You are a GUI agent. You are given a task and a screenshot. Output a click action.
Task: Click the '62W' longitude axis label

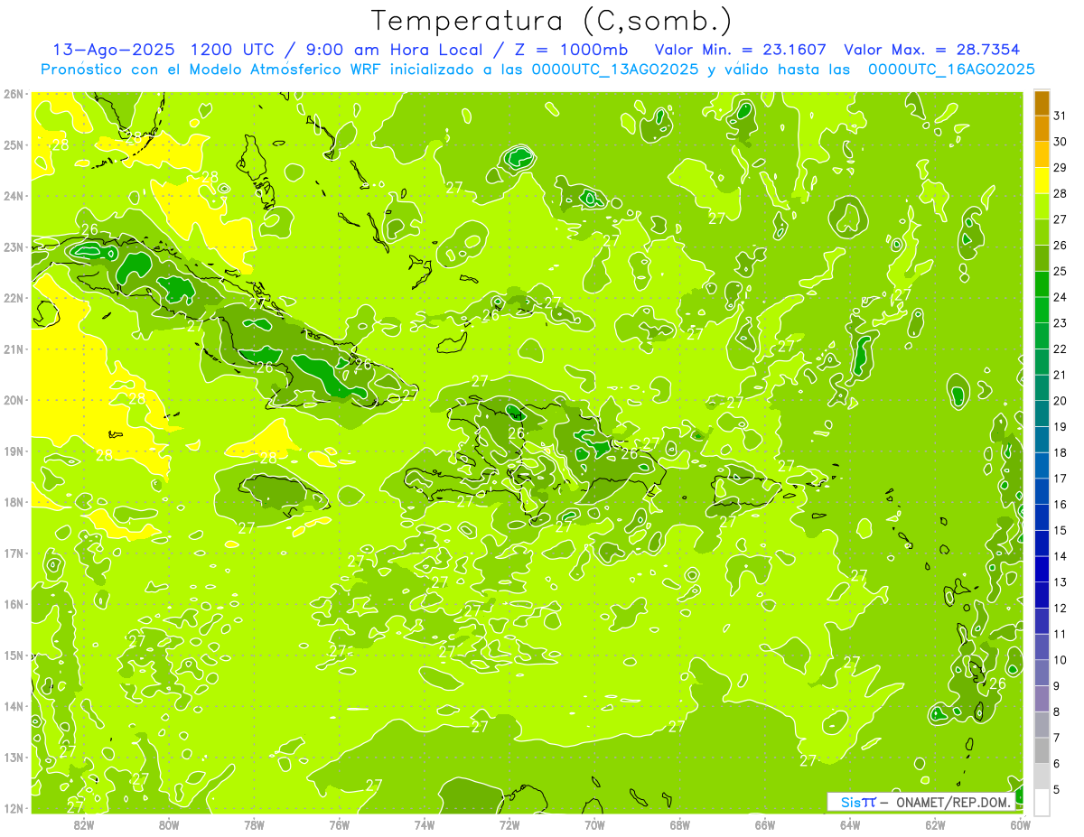(935, 825)
